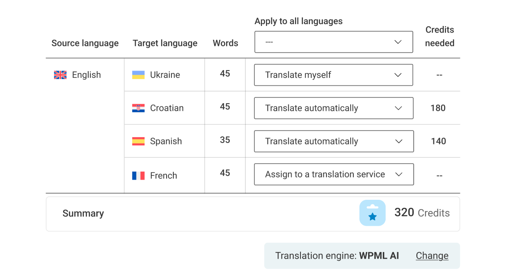Click the Translation engine WPML AI label
Viewport: 506px width, 278px height.
coord(337,256)
